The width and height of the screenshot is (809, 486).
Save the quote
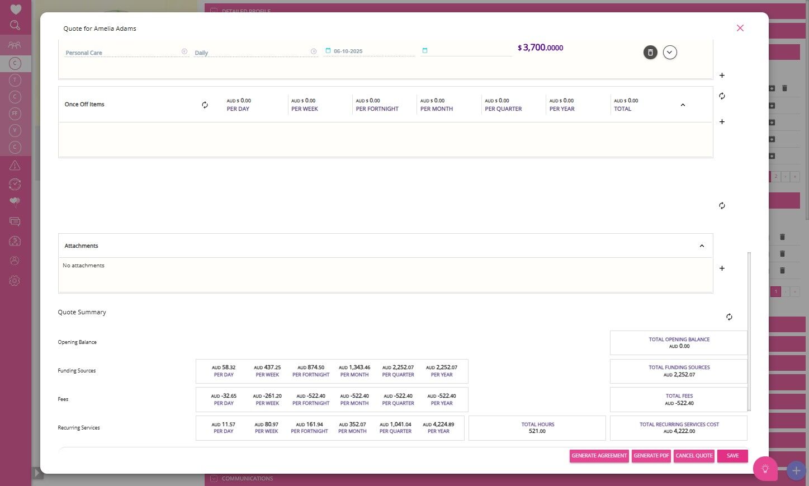(x=732, y=456)
